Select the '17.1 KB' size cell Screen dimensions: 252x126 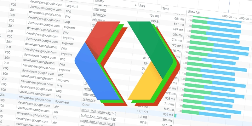142,112
